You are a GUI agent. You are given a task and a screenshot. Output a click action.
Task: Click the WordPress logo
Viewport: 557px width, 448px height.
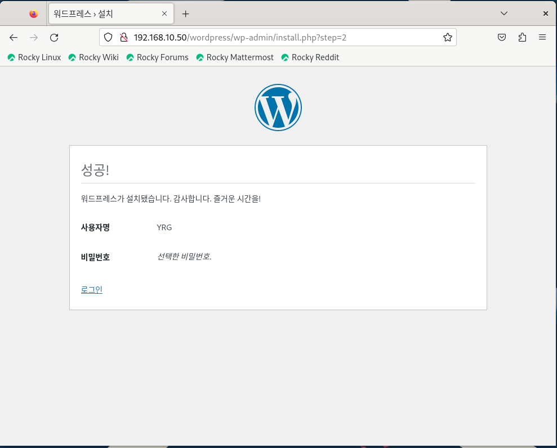coord(278,107)
